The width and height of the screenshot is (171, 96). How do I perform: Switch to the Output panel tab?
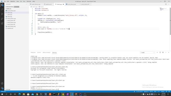39,53
